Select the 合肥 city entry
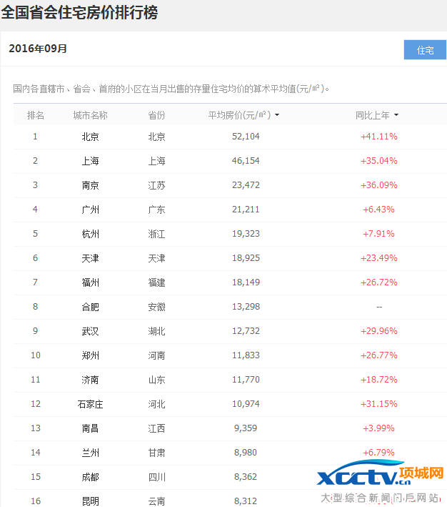Screen dimensions: 447x507 [90, 307]
